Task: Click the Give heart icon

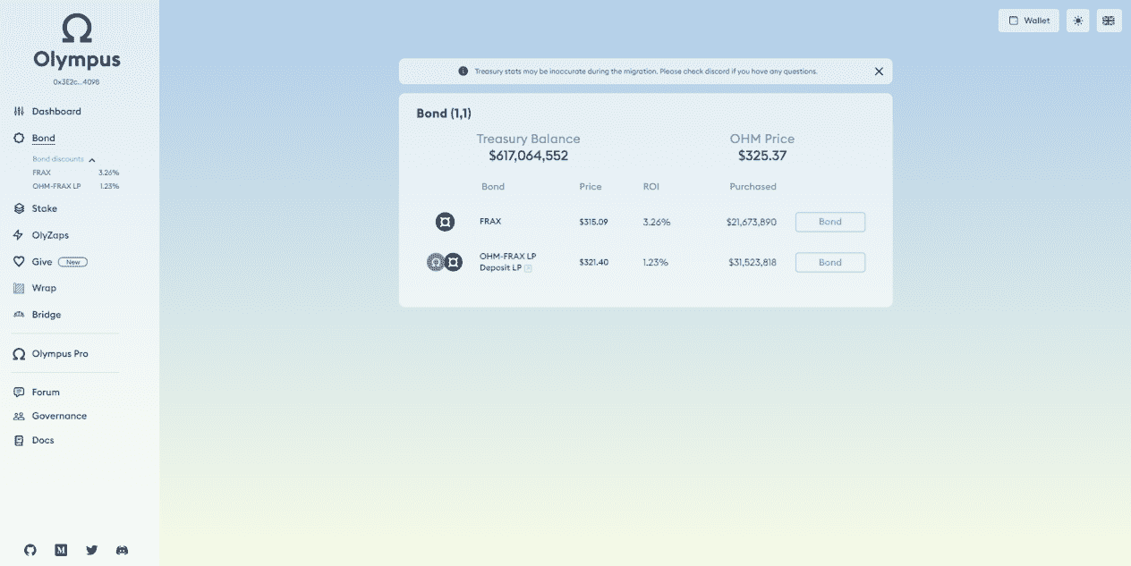Action: 19,262
